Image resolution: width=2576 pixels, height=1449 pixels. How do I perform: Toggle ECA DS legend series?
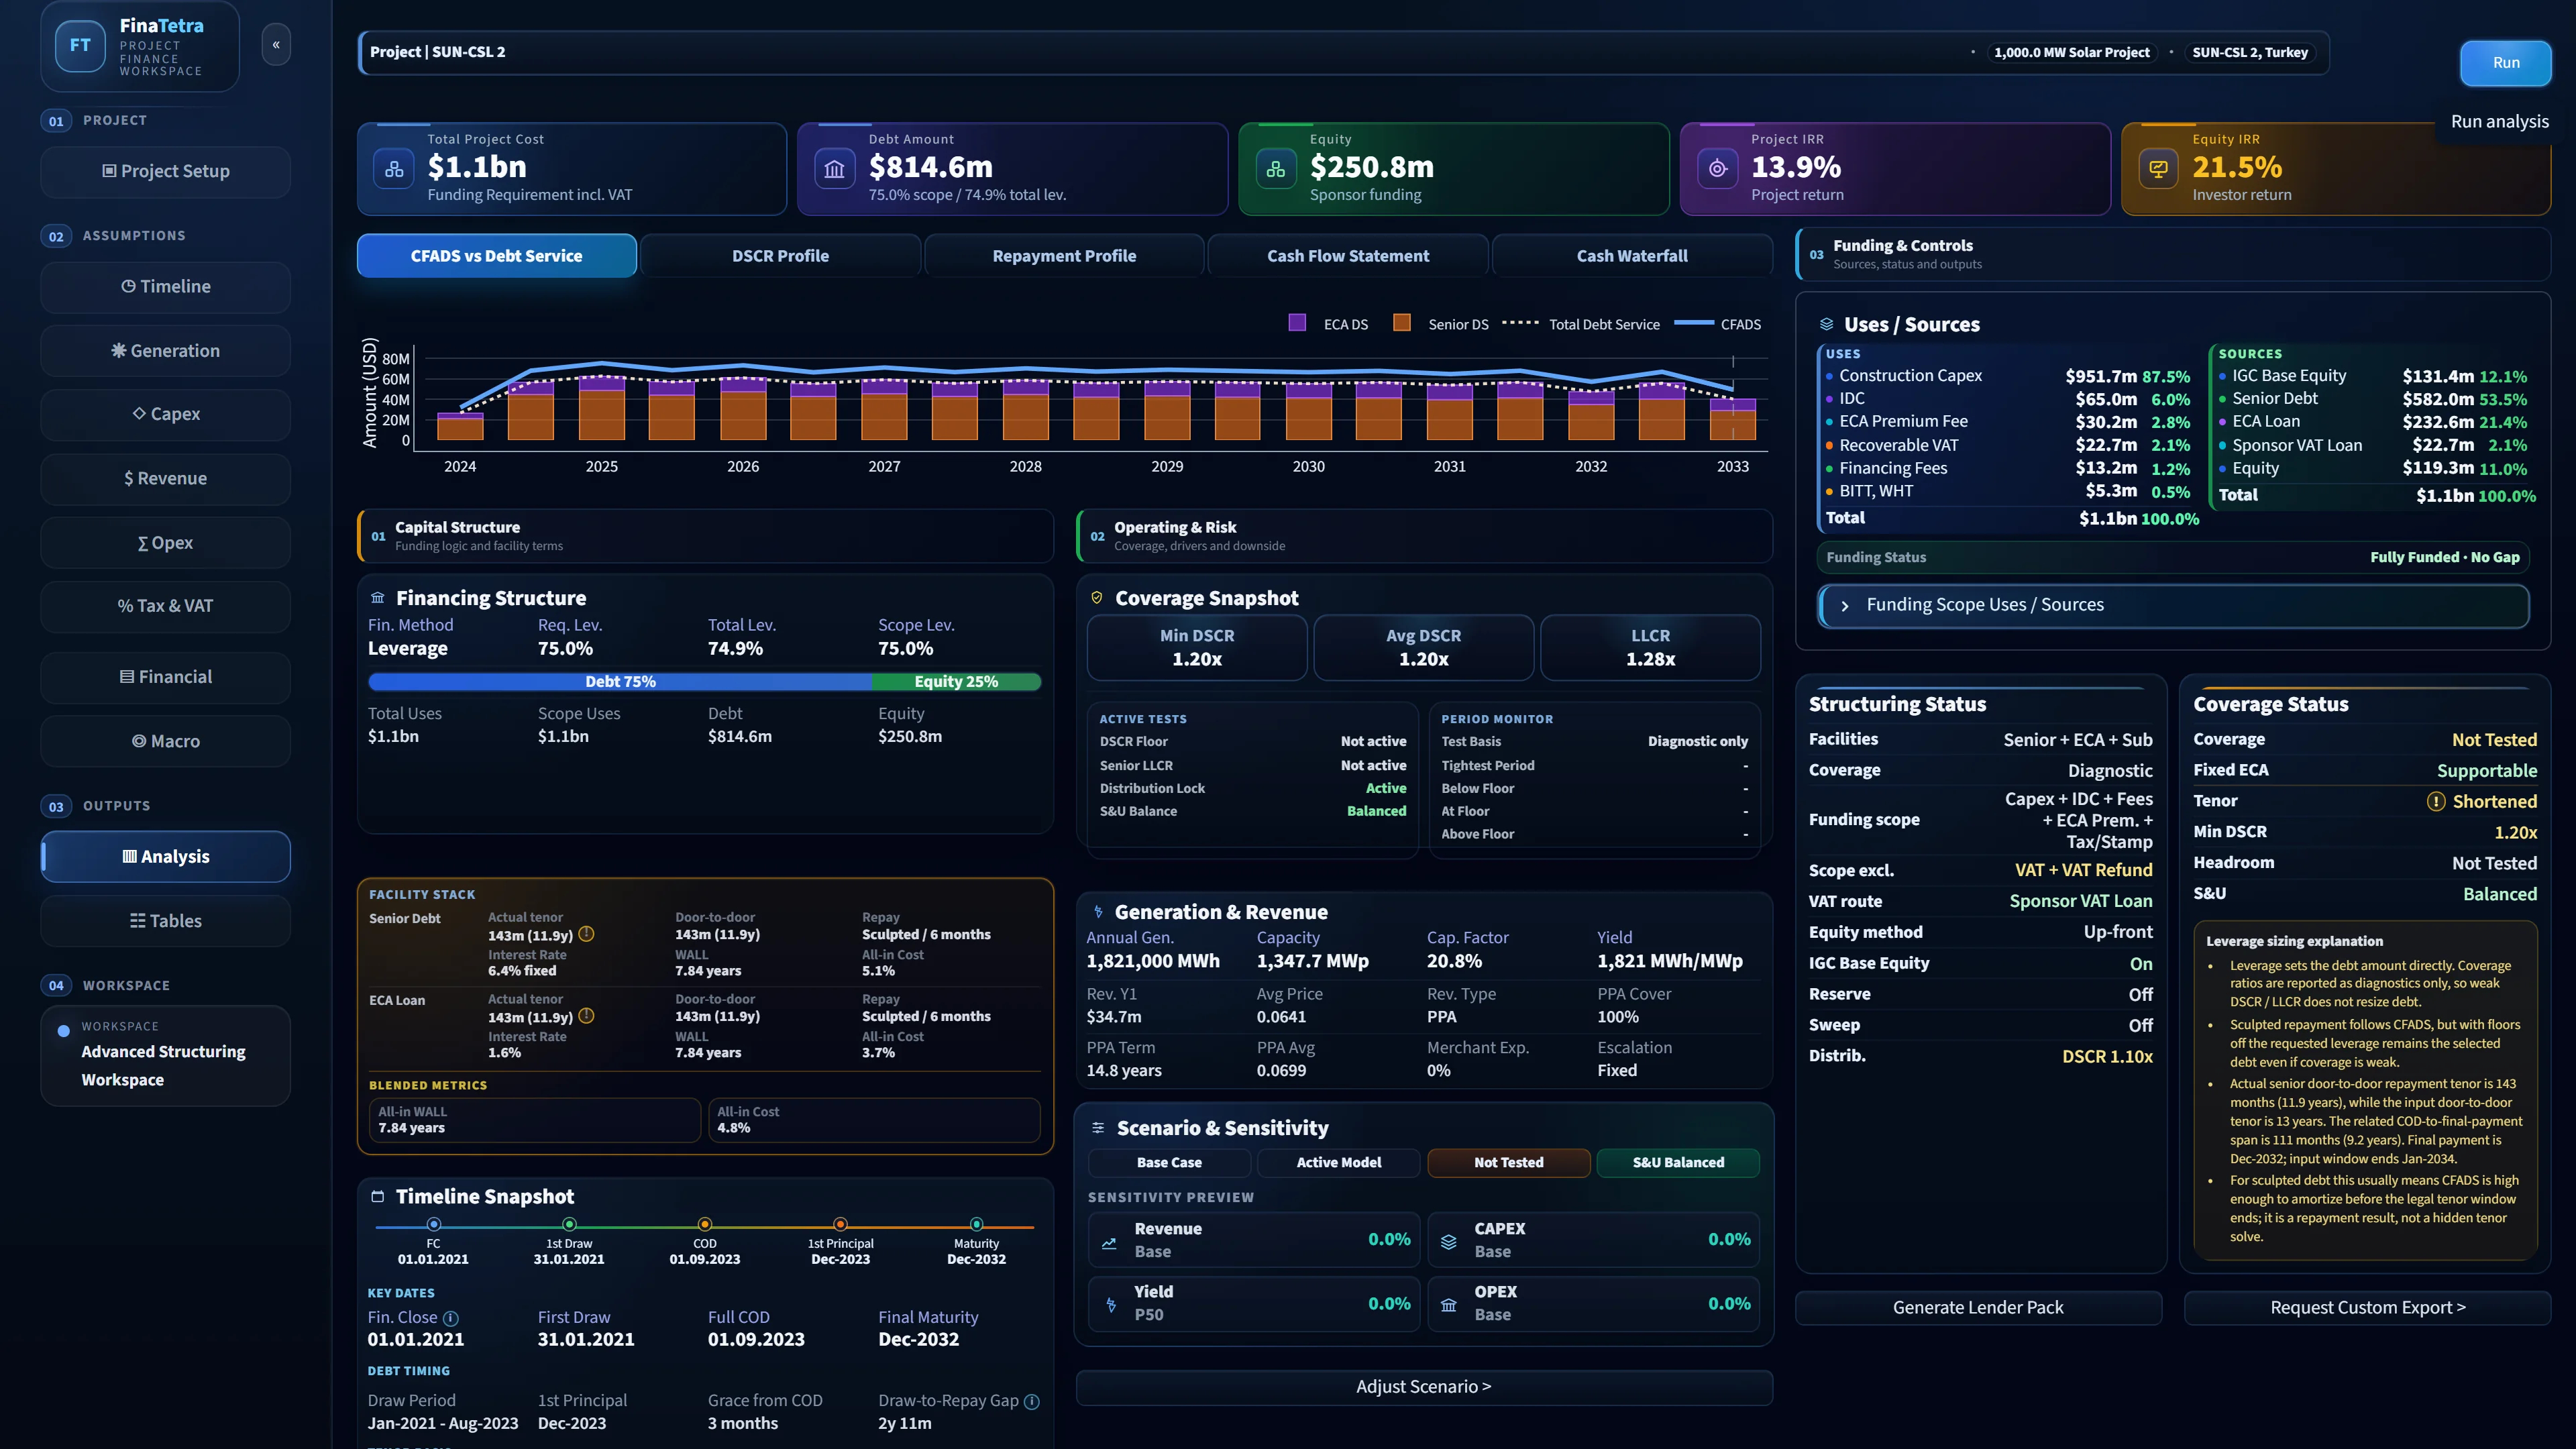(x=1329, y=324)
